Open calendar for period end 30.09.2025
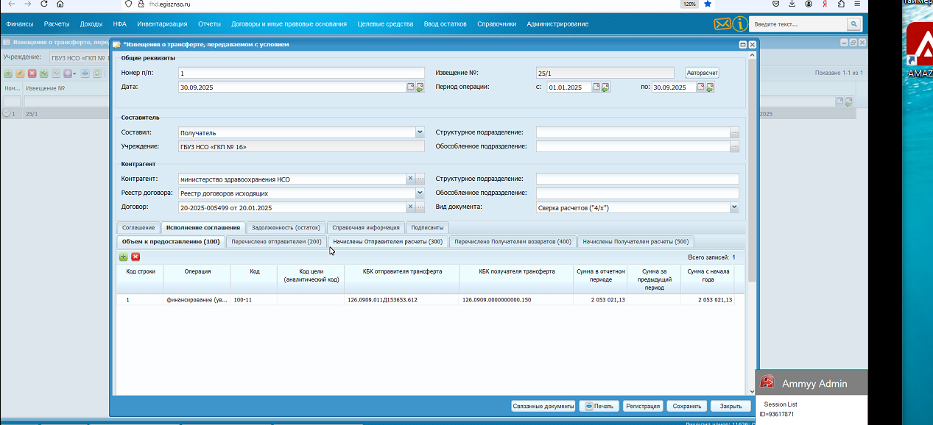This screenshot has height=425, width=933. [x=701, y=87]
